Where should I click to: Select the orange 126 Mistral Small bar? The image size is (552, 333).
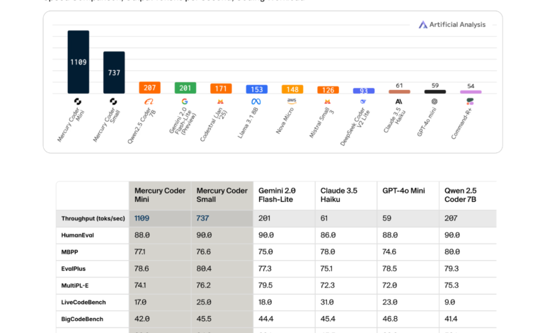[328, 90]
